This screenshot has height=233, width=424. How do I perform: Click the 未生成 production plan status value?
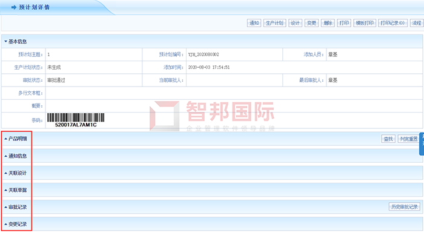(54, 67)
